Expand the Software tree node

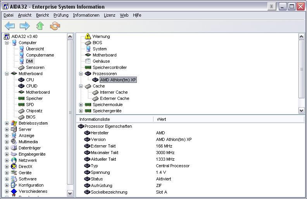(7, 179)
